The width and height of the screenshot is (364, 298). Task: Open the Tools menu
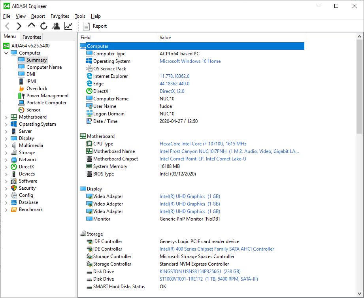coord(80,16)
